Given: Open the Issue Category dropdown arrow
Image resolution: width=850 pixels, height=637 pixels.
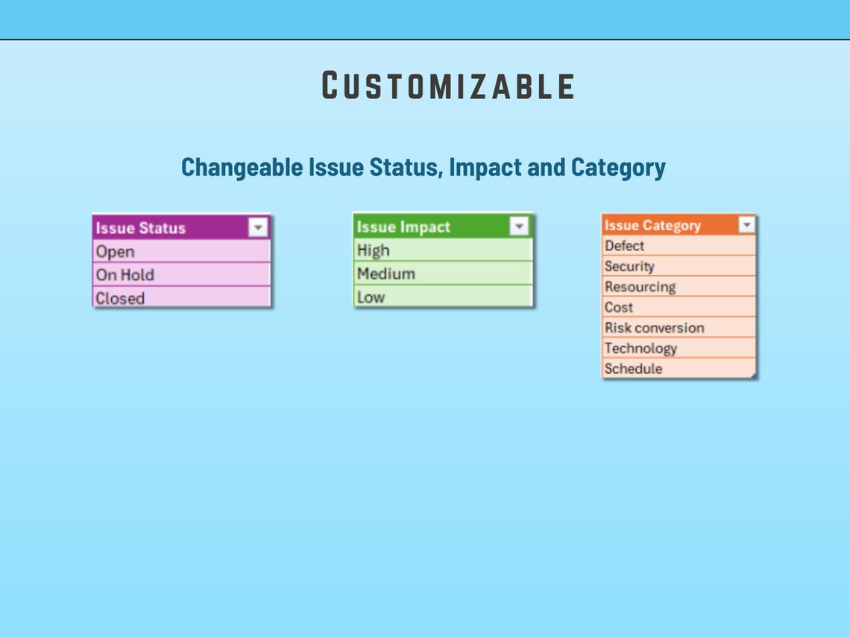Looking at the screenshot, I should [746, 224].
